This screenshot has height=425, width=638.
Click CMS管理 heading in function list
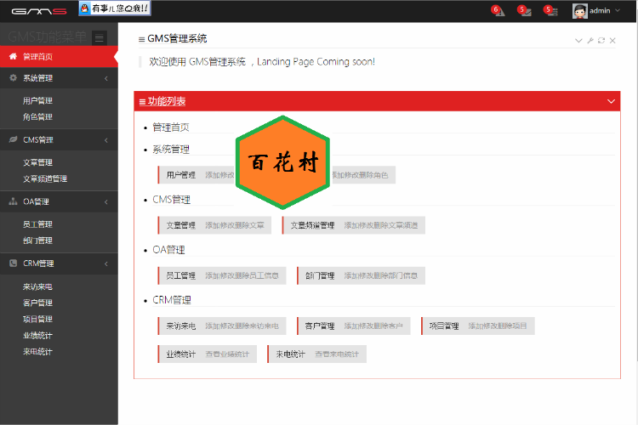[x=171, y=200]
